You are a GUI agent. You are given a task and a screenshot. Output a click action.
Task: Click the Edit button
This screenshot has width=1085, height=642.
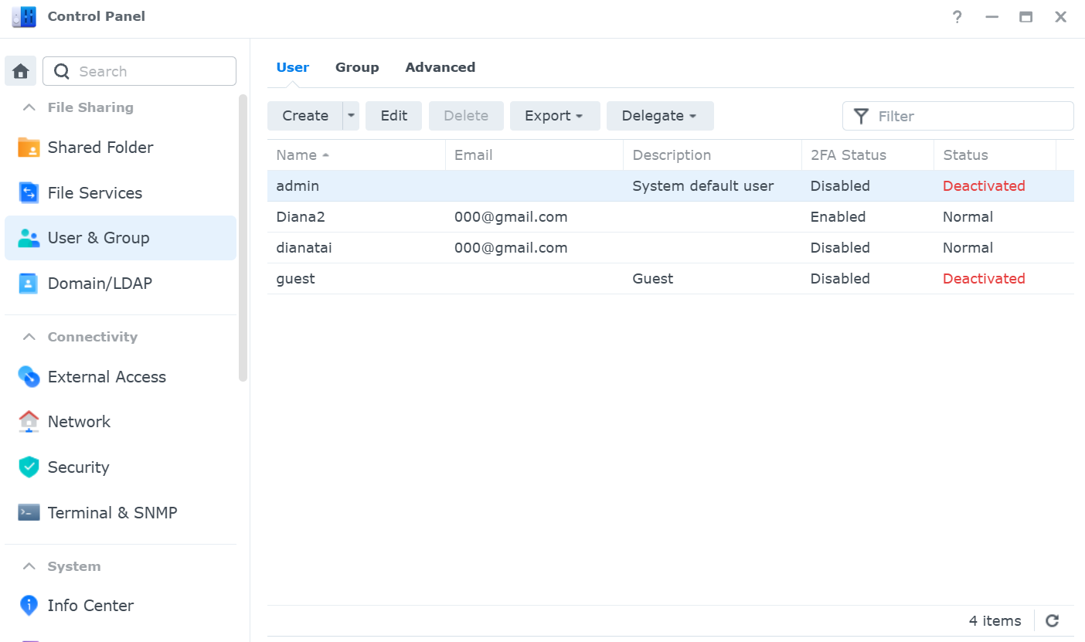[394, 116]
